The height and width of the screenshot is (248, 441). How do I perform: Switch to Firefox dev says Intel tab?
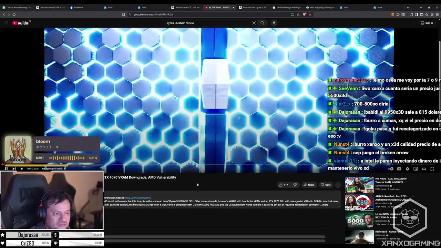click(287, 8)
